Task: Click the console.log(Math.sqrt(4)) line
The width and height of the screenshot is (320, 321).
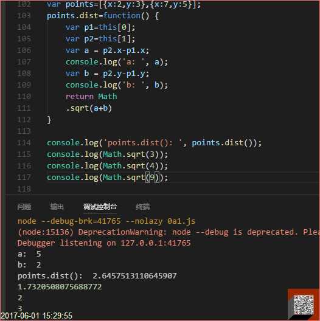Action: [x=107, y=166]
